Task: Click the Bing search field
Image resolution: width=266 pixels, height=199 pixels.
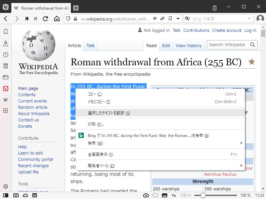Action: click(219, 19)
